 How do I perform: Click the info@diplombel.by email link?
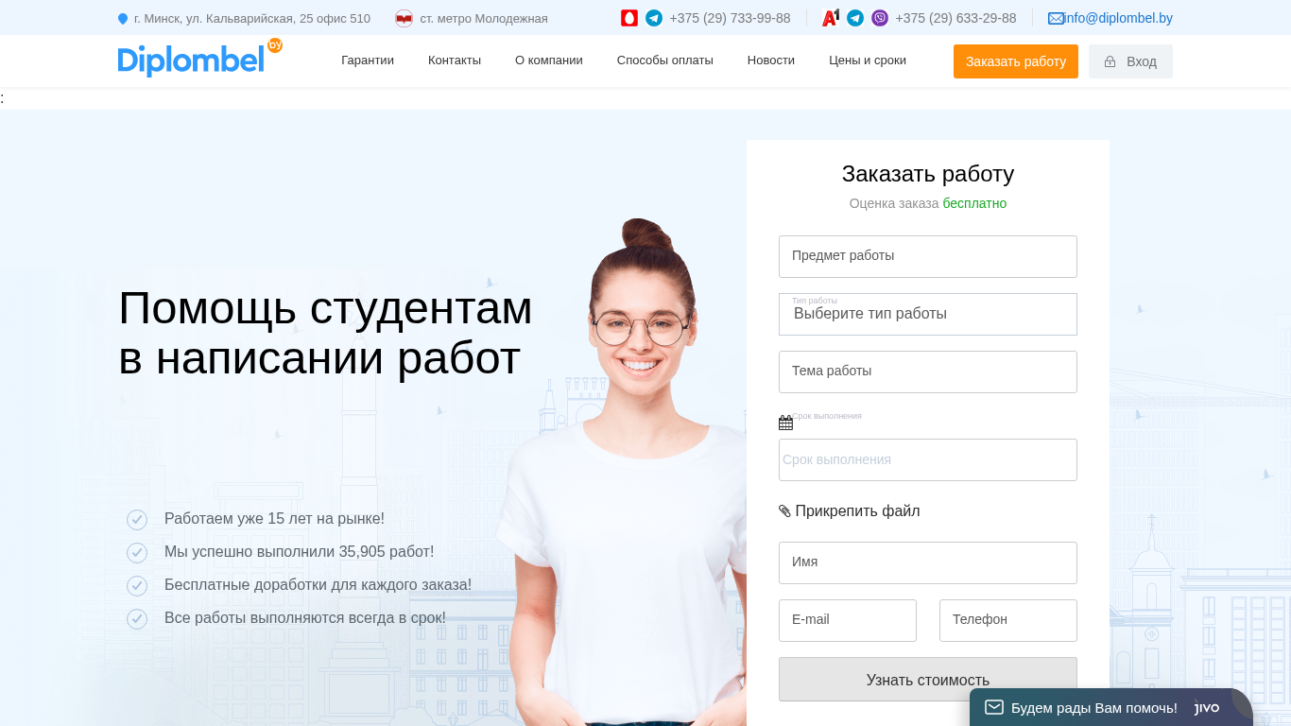coord(1118,18)
